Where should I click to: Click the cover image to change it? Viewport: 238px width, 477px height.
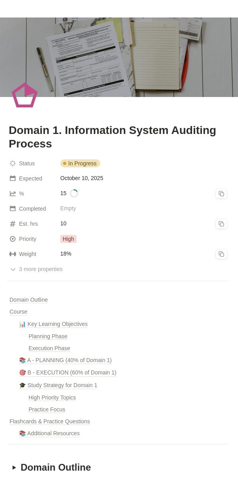[119, 57]
